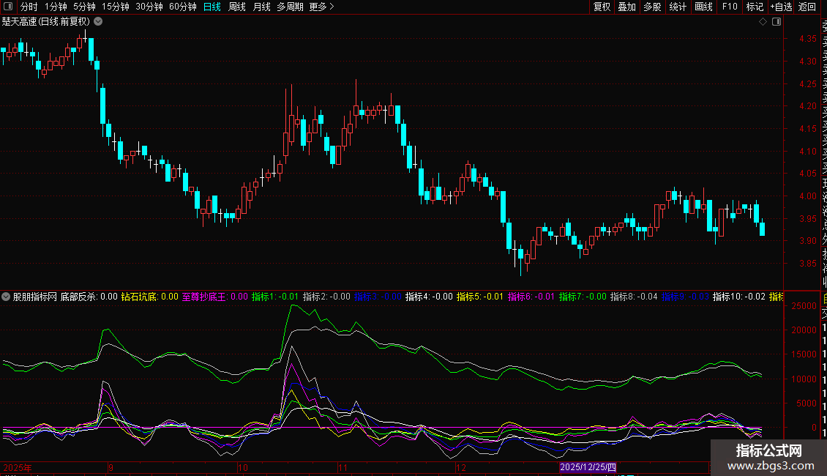Expand the indicator panel dropdown arrow
The width and height of the screenshot is (827, 476).
tap(7, 297)
